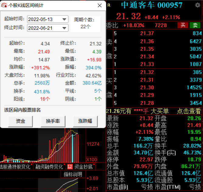Select buy level 5 price 21.28

point(147,103)
